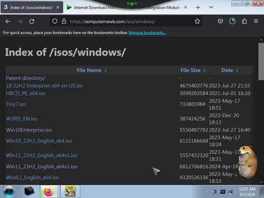The image size is (264, 198).
Task: Download Win10_22H2_English_x64.iso file
Action: [39, 141]
